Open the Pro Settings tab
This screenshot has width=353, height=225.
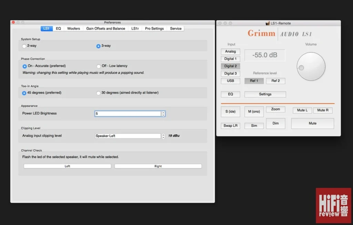coord(154,29)
